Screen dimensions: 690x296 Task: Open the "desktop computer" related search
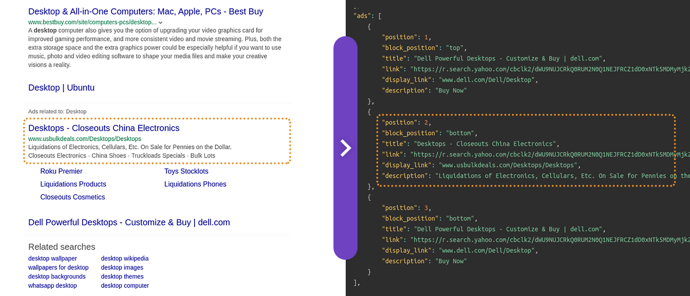[x=124, y=285]
